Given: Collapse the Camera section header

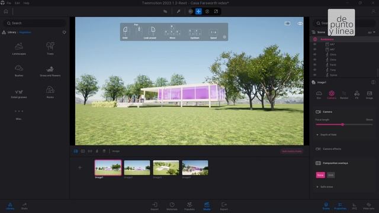Looking at the screenshot, I should tap(324, 112).
